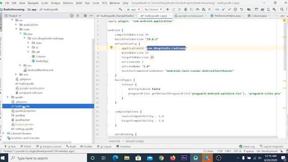The width and height of the screenshot is (288, 162).
Task: Open After Effects from taskbar
Action: [x=184, y=158]
